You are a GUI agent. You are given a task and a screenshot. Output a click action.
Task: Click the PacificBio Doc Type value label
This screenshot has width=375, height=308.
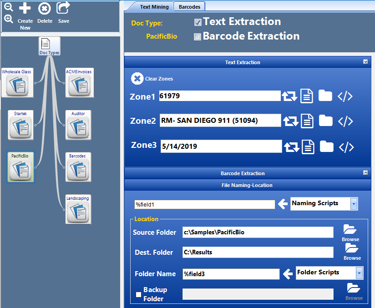point(162,36)
